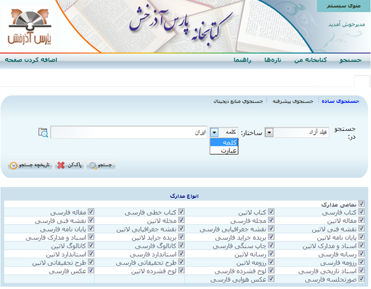
Task: Toggle تمامی مدارک checkbox
Action: coord(361,203)
